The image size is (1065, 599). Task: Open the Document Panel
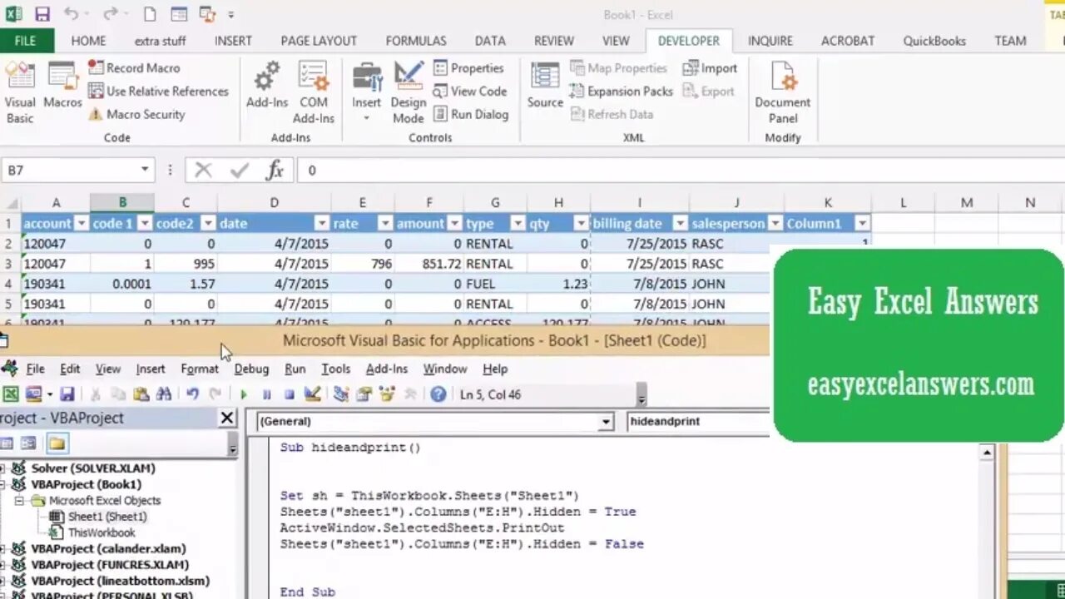[782, 93]
